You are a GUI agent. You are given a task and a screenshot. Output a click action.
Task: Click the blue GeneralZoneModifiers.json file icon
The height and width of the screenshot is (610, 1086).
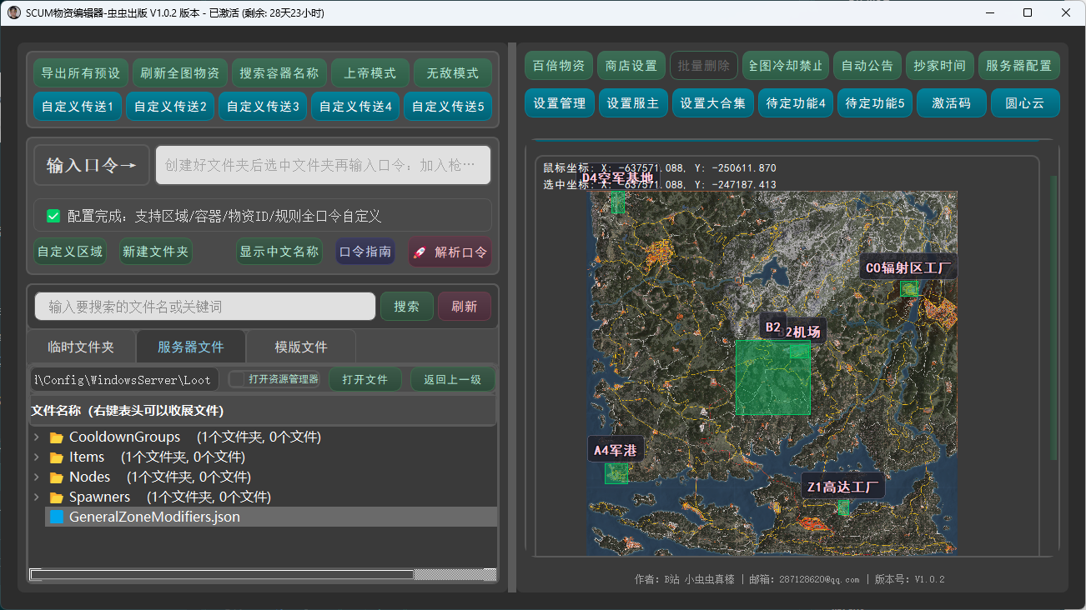coord(57,517)
